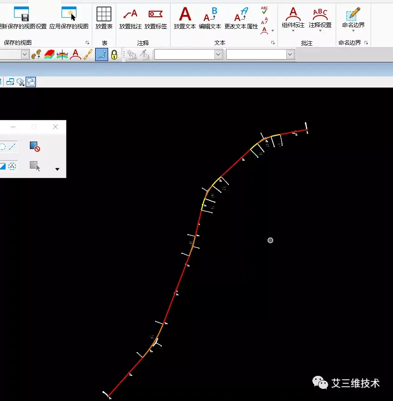Image resolution: width=393 pixels, height=401 pixels.
Task: Select 放置文本 (place text) tool
Action: click(x=185, y=18)
